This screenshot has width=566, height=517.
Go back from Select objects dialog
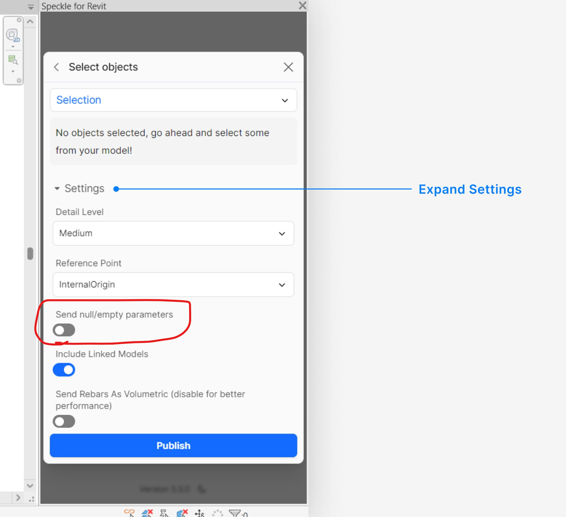pos(57,67)
